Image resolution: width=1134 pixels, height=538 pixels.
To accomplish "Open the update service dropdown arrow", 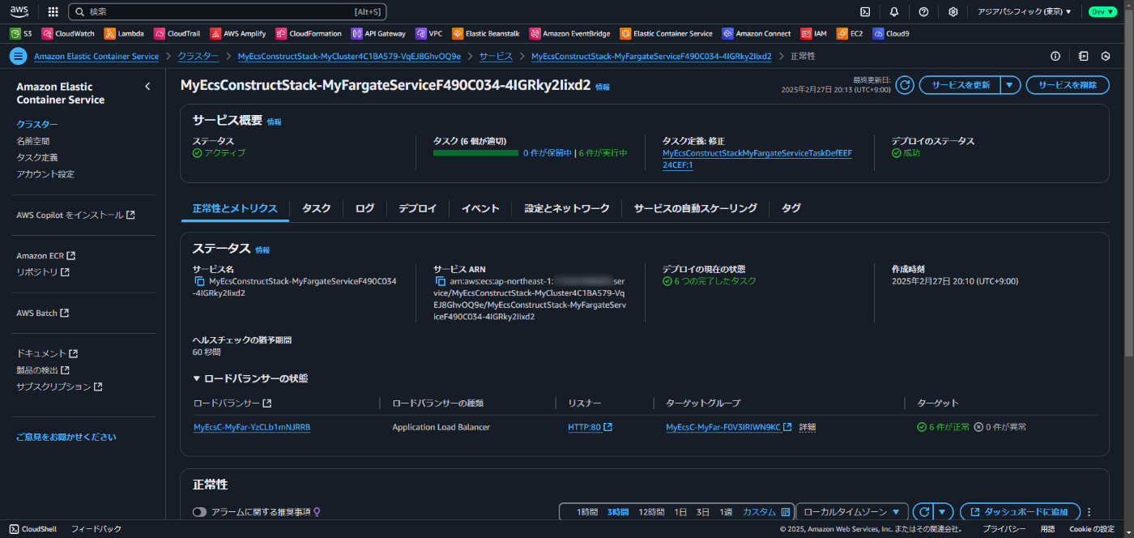I will pyautogui.click(x=1010, y=85).
